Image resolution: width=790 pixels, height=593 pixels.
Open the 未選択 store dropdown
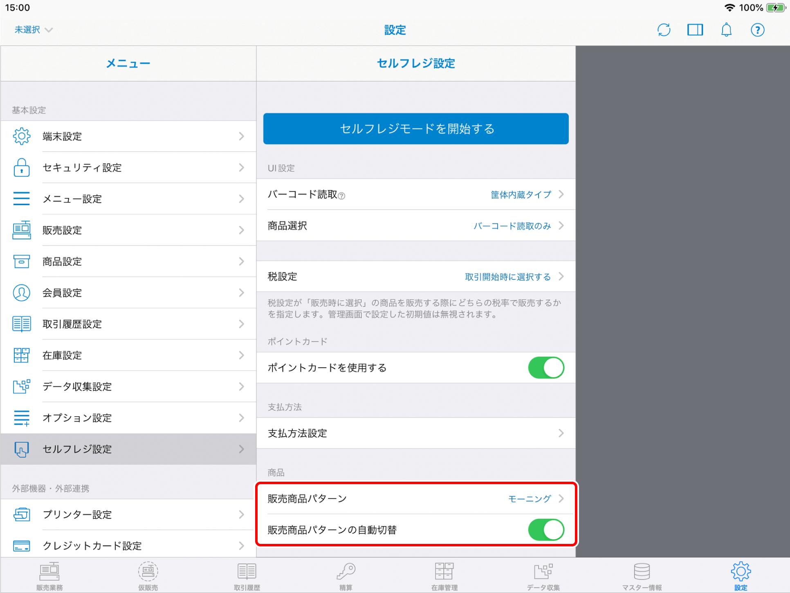point(34,30)
